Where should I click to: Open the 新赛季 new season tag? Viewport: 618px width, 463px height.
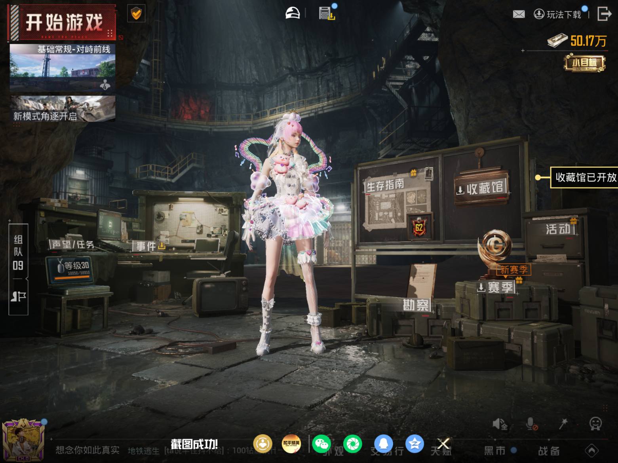pos(513,270)
